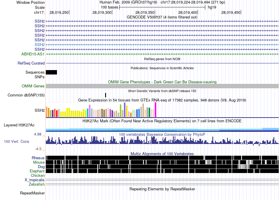Open the GTEx Gene Expression track title
Viewport: 279px width, 200px height.
coord(162,100)
